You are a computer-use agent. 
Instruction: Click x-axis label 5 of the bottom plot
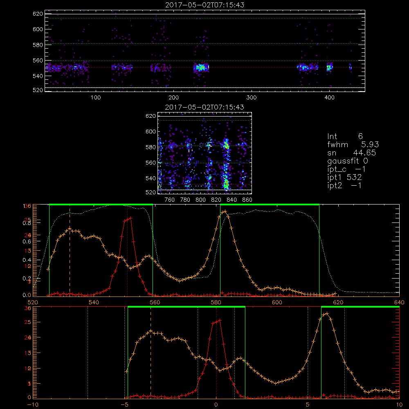(x=308, y=405)
